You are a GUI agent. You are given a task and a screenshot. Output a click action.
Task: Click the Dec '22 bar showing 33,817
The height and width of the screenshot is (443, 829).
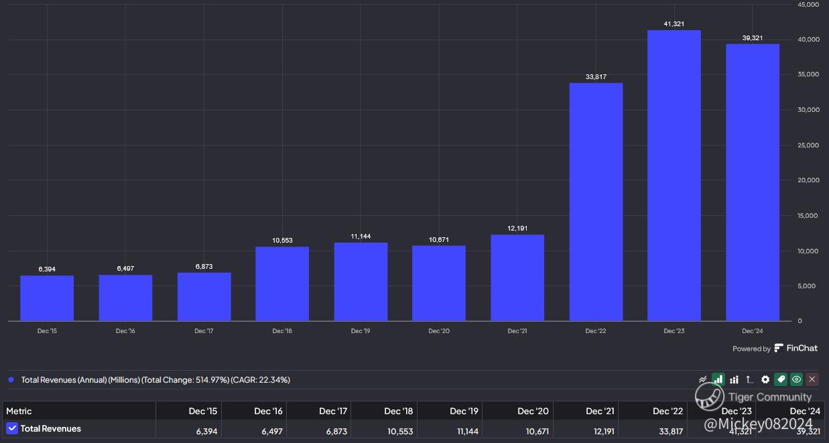(596, 202)
